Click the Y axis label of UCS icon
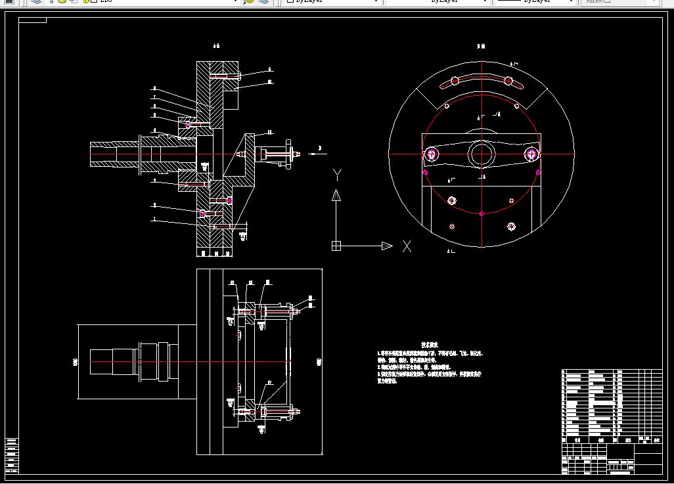 [338, 175]
